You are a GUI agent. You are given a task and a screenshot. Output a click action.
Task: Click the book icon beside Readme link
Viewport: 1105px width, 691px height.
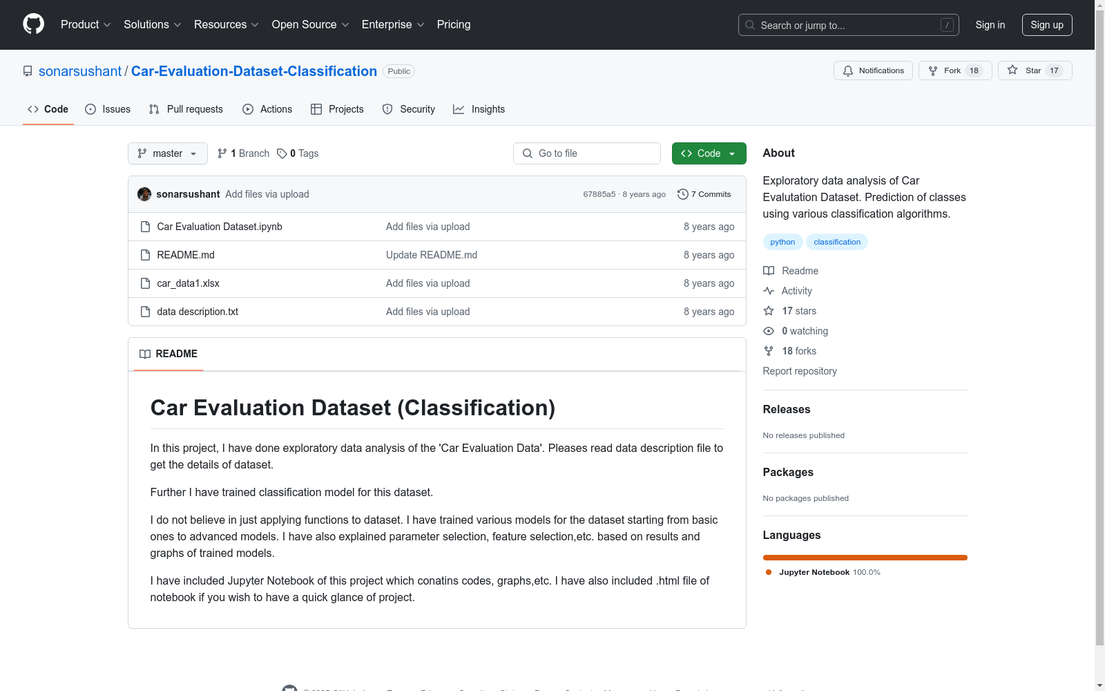[769, 271]
